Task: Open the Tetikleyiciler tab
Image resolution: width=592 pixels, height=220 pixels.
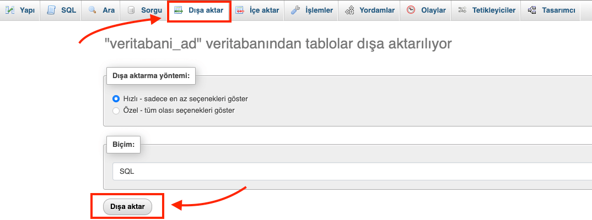Action: tap(487, 10)
